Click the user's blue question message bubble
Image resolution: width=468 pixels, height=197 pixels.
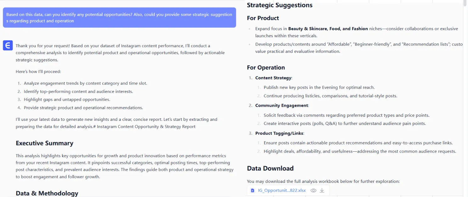click(119, 18)
